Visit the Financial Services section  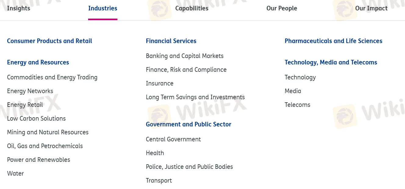point(171,41)
